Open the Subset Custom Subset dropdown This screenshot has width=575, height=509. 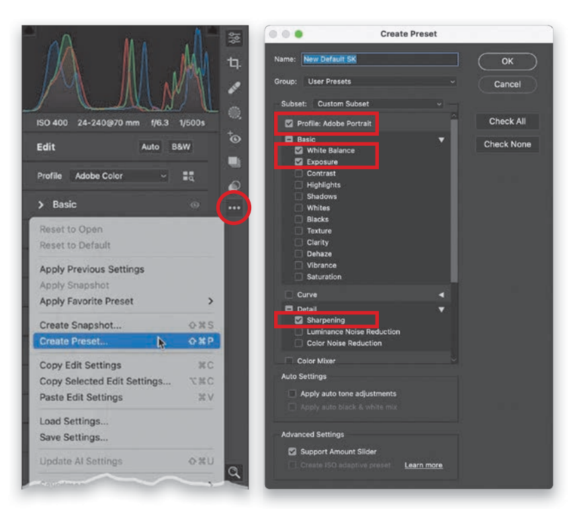tap(378, 104)
